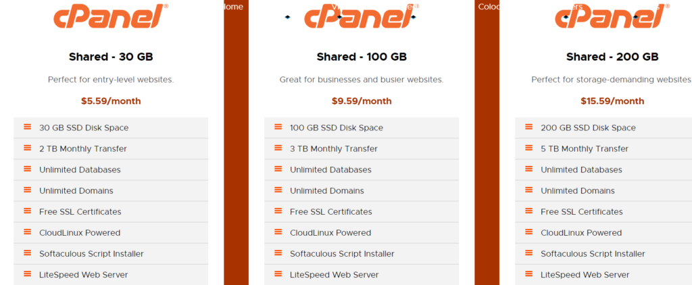Click the $15.59/month price
The height and width of the screenshot is (285, 692).
coord(612,101)
